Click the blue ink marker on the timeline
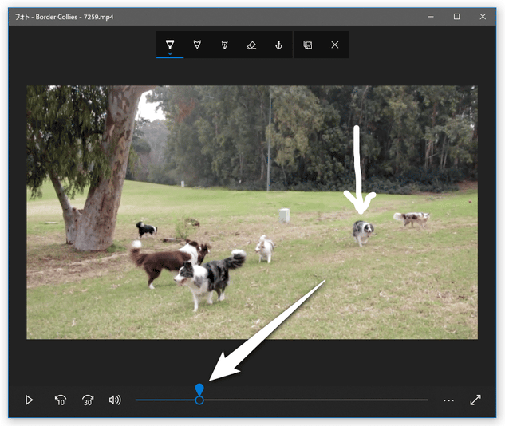The width and height of the screenshot is (505, 426). click(x=199, y=389)
